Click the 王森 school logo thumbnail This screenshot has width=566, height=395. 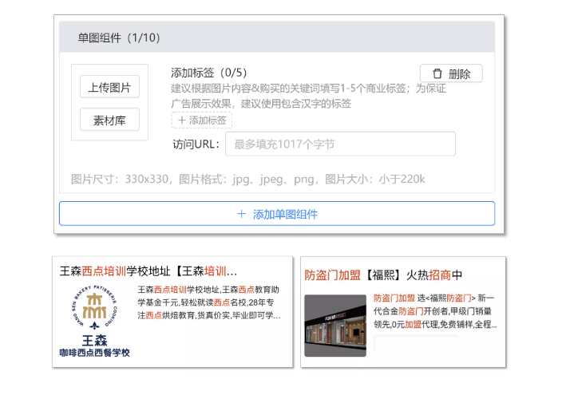pyautogui.click(x=94, y=321)
